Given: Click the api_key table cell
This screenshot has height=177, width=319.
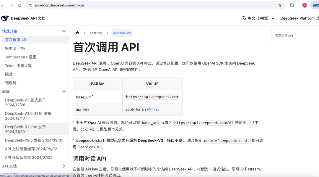Looking at the screenshot, I should [98, 109].
